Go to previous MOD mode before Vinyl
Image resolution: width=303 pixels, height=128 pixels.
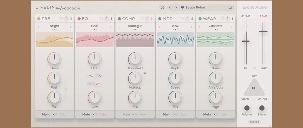159,27
